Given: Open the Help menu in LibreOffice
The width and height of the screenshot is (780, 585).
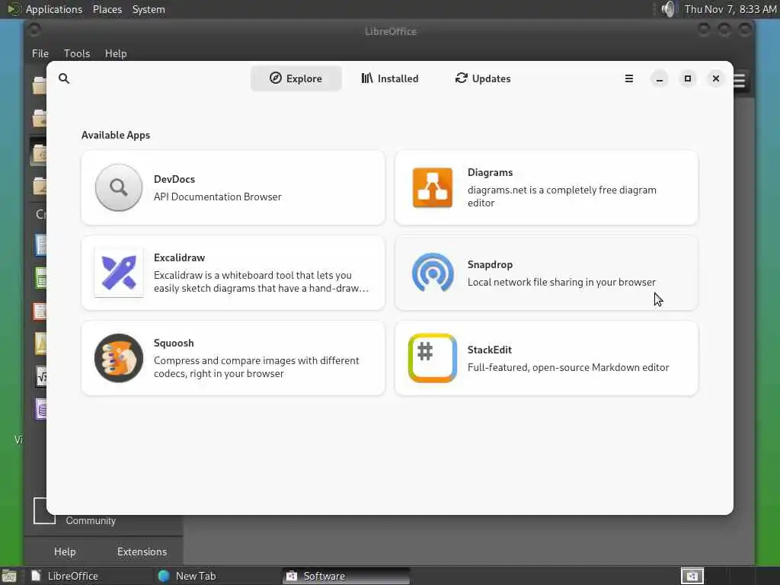Looking at the screenshot, I should tap(116, 53).
